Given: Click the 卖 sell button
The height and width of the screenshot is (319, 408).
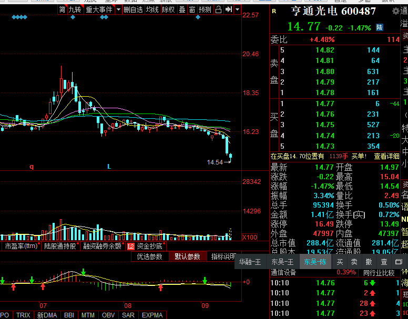Looking at the screenshot, I should 354,262.
